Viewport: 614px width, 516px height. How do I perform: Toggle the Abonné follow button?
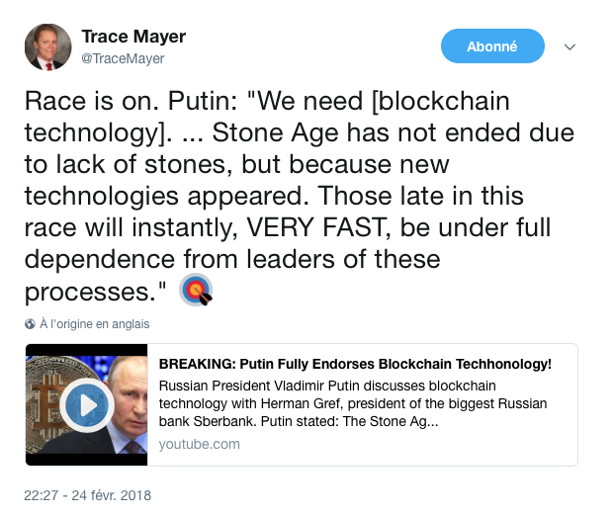492,46
